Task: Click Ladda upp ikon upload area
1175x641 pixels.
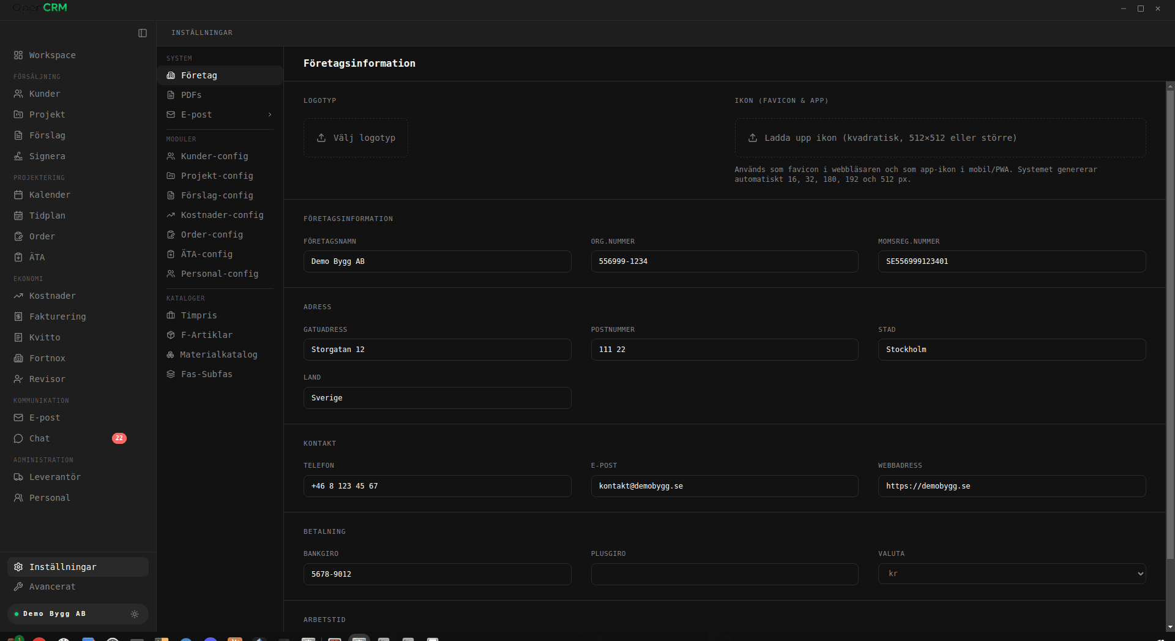Action: [940, 138]
